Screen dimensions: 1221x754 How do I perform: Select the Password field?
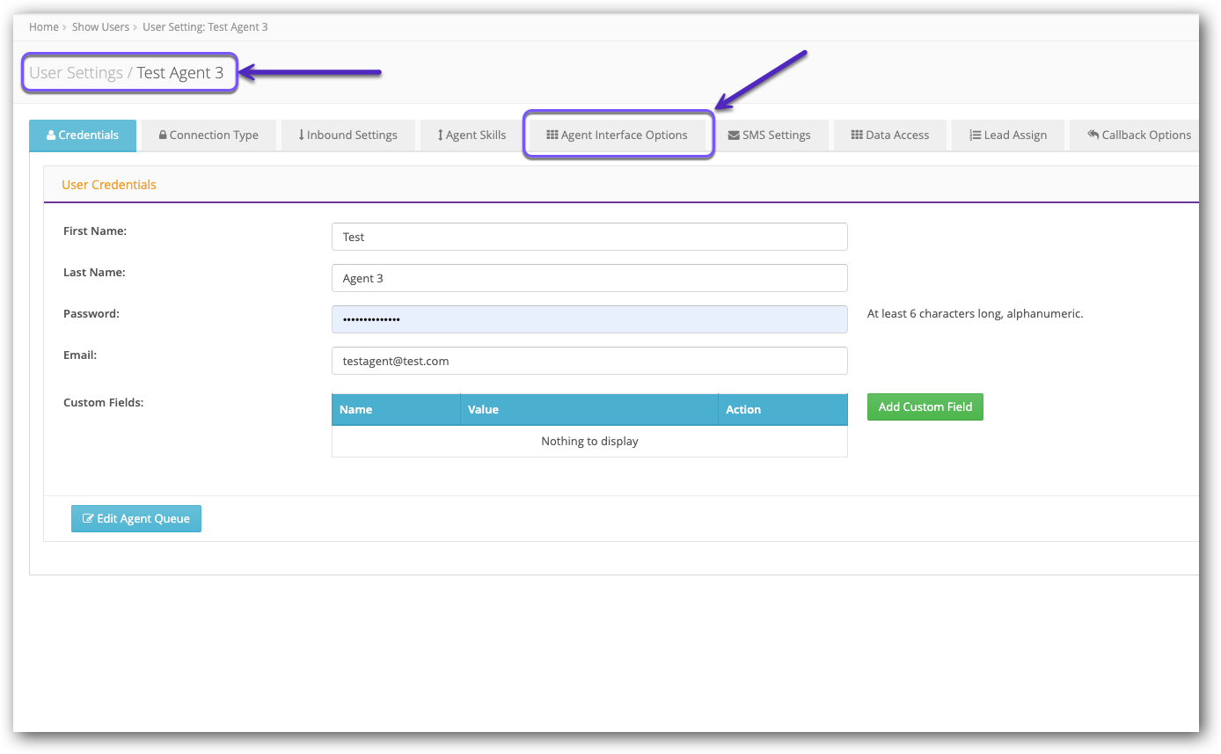pos(589,318)
